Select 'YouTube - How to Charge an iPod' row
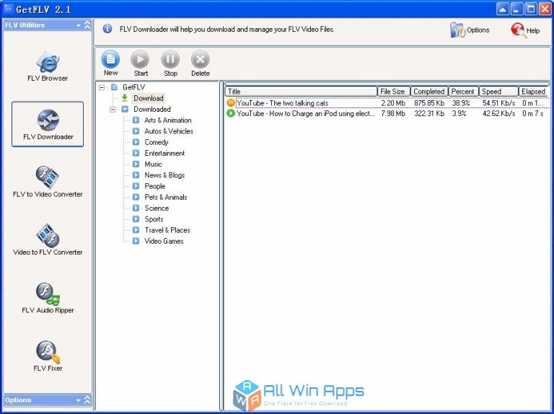The image size is (554, 414). (387, 113)
